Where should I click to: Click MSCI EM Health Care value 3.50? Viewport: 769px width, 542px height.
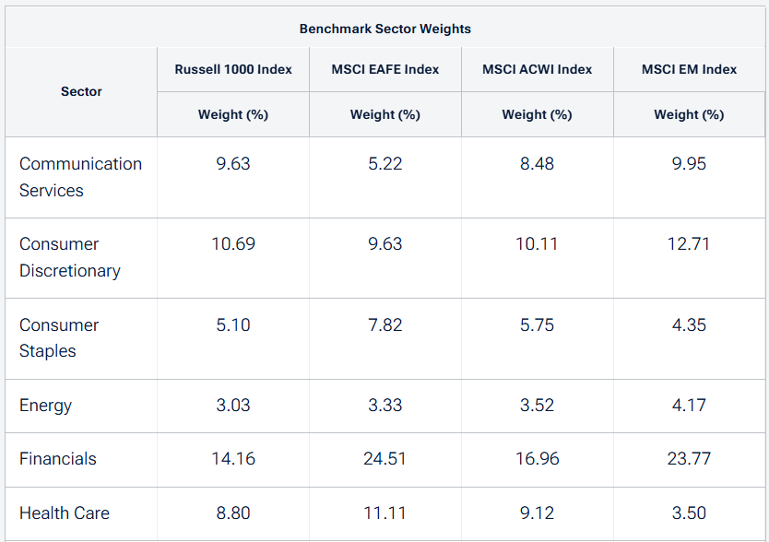(x=689, y=513)
